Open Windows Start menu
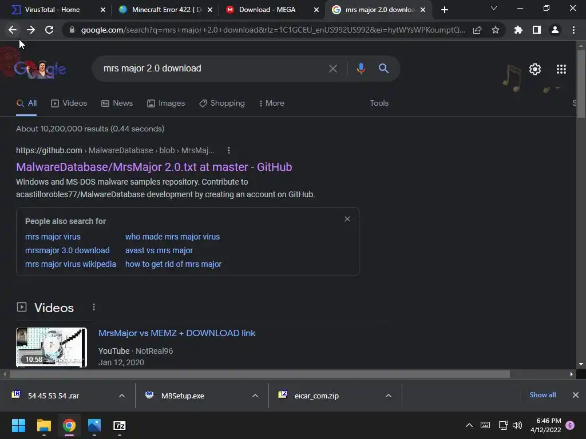 coord(18,425)
